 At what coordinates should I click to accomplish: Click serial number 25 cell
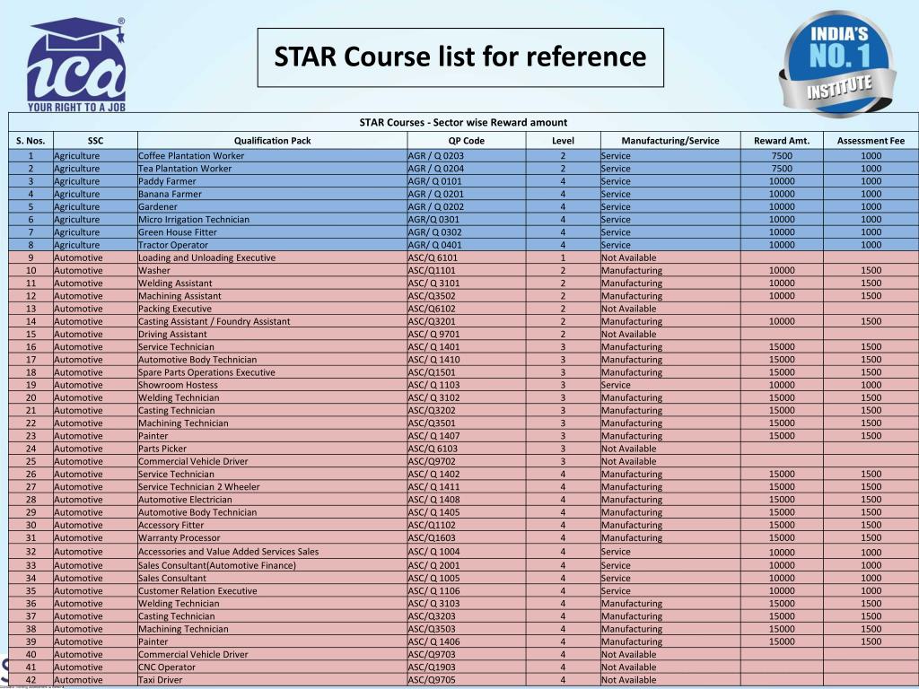point(31,462)
